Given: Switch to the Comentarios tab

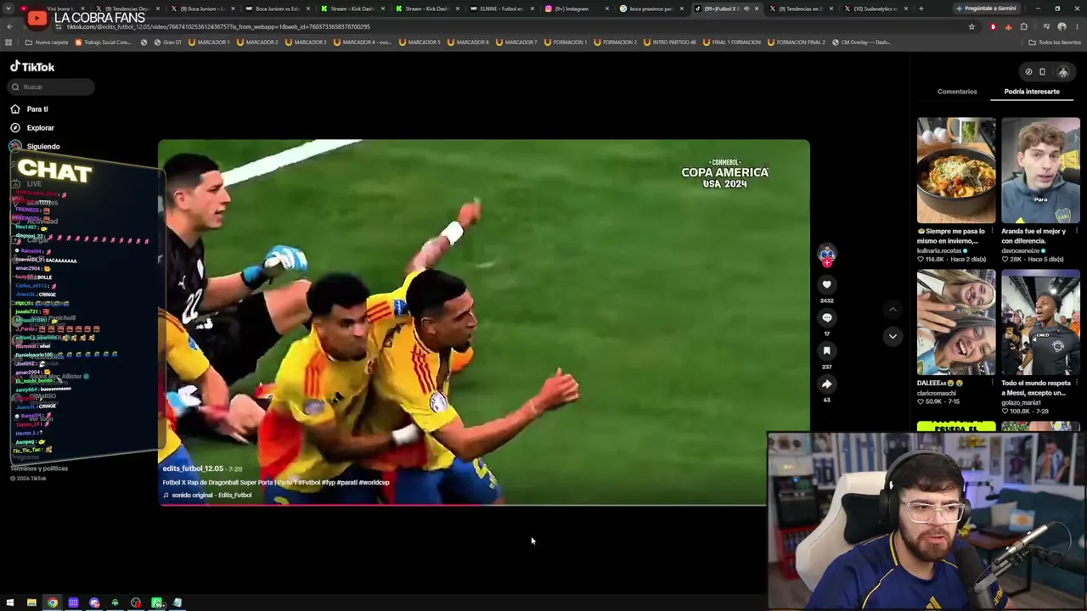Looking at the screenshot, I should 957,92.
